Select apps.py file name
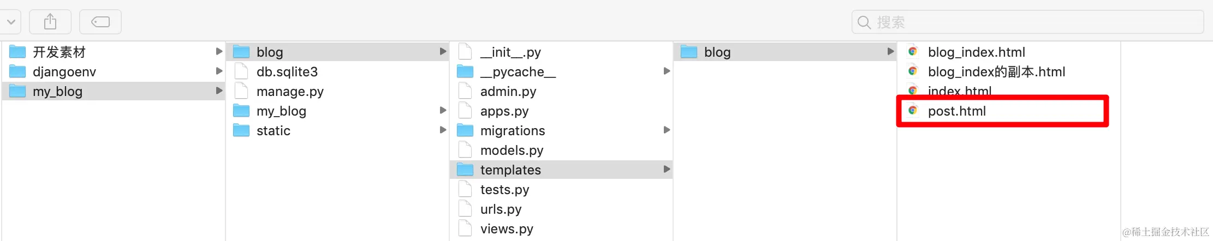1213x241 pixels. 504,111
